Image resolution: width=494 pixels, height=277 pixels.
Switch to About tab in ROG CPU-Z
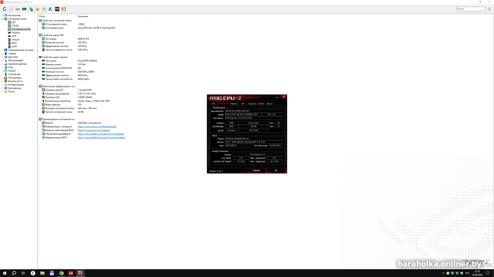click(x=269, y=103)
